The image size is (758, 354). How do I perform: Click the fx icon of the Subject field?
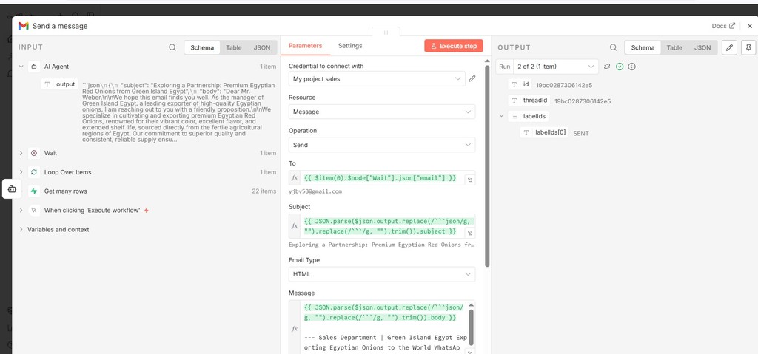[295, 226]
